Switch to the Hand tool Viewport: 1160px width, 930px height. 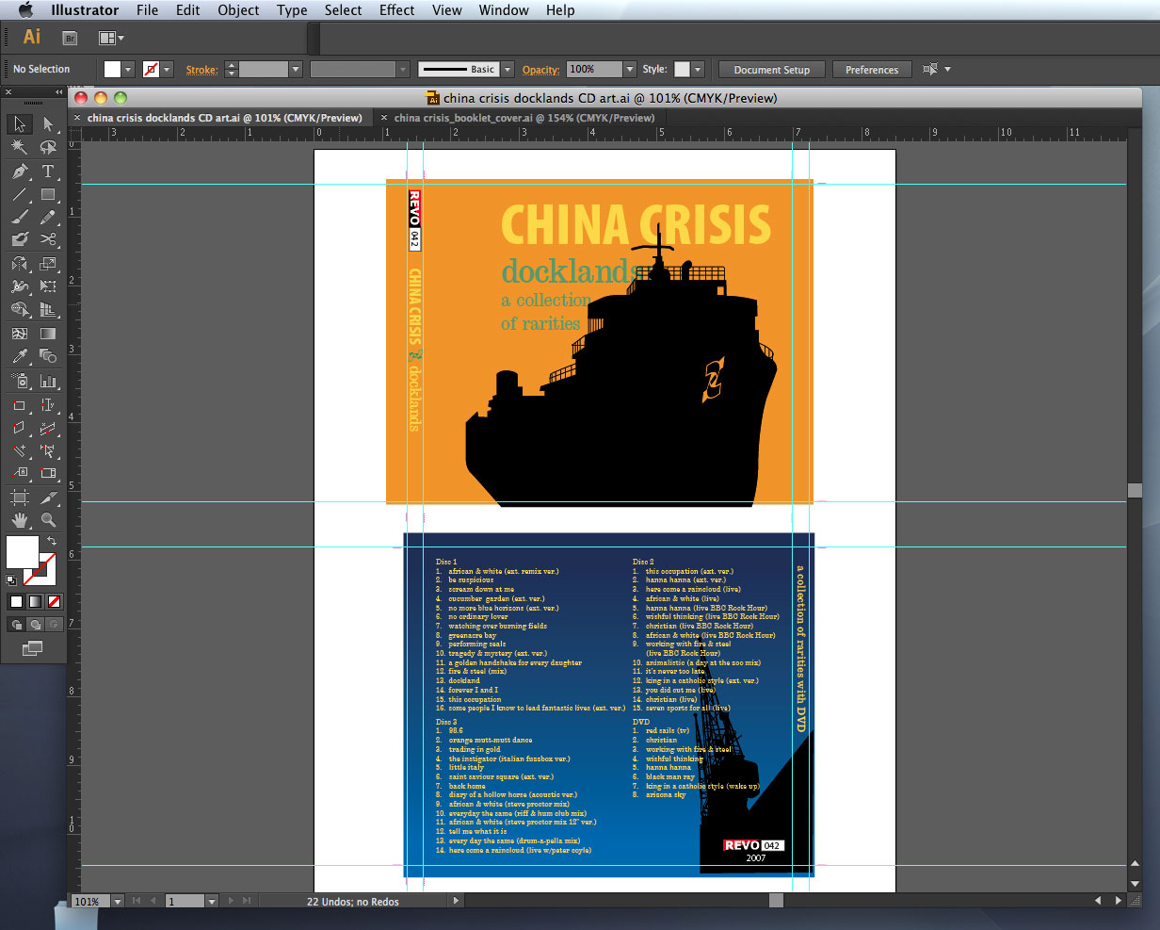19,520
